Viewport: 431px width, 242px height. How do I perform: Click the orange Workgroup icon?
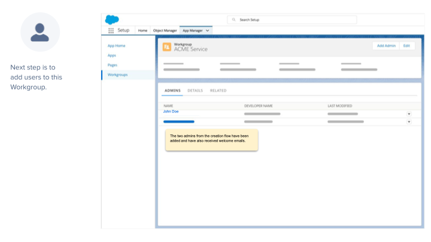coord(167,47)
